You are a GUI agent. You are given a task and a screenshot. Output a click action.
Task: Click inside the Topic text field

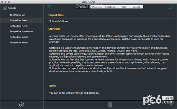tap(110, 95)
